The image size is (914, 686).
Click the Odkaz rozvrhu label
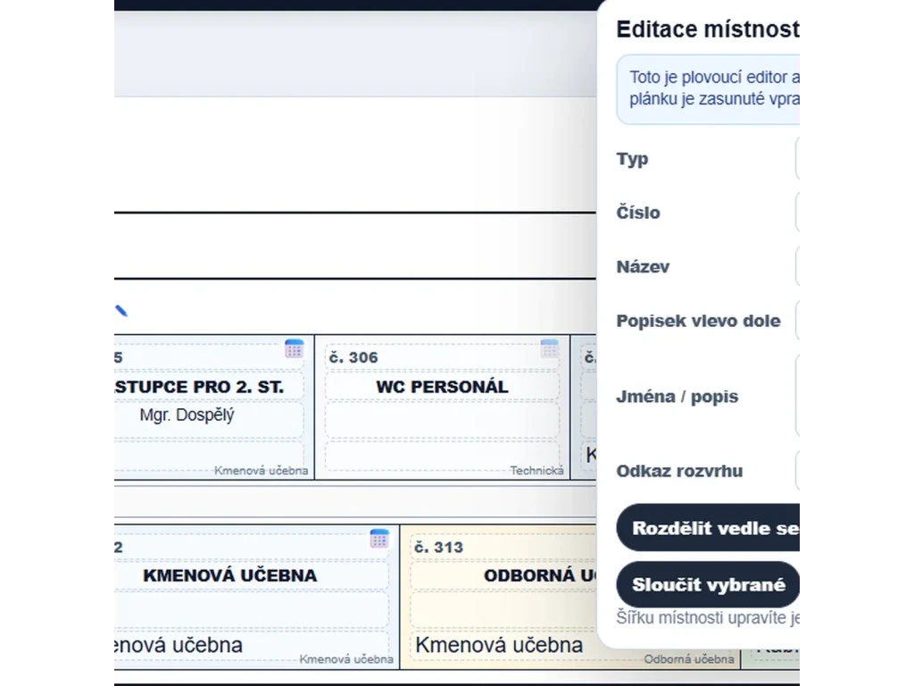click(679, 471)
